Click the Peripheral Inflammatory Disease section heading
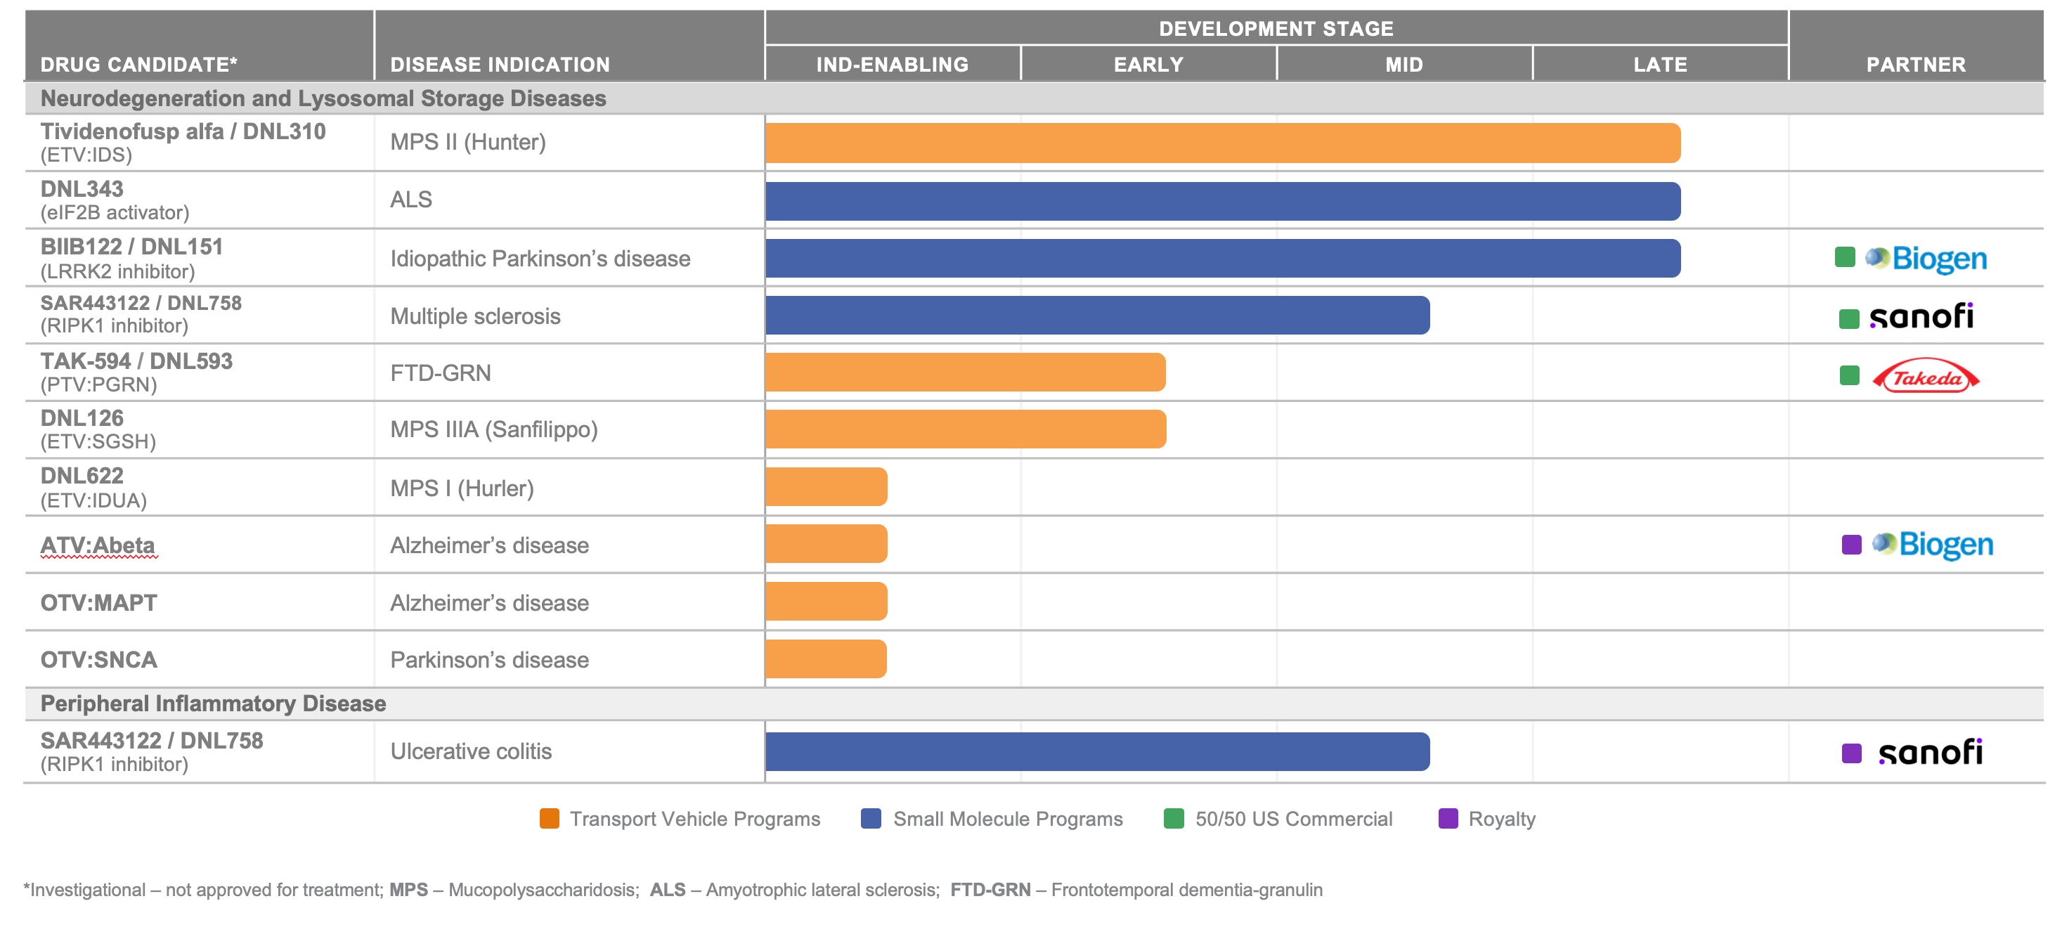2062x946 pixels. [213, 704]
